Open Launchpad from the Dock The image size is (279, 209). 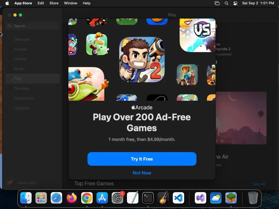[x=41, y=198]
